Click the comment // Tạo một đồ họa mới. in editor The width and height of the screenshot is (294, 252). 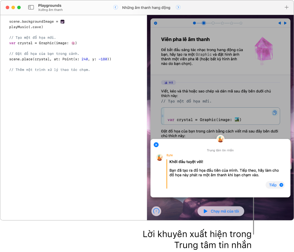pyautogui.click(x=33, y=38)
